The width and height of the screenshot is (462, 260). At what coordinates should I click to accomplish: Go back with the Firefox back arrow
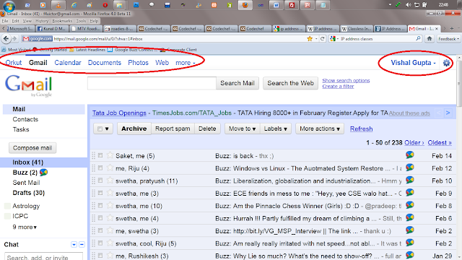pos(6,38)
